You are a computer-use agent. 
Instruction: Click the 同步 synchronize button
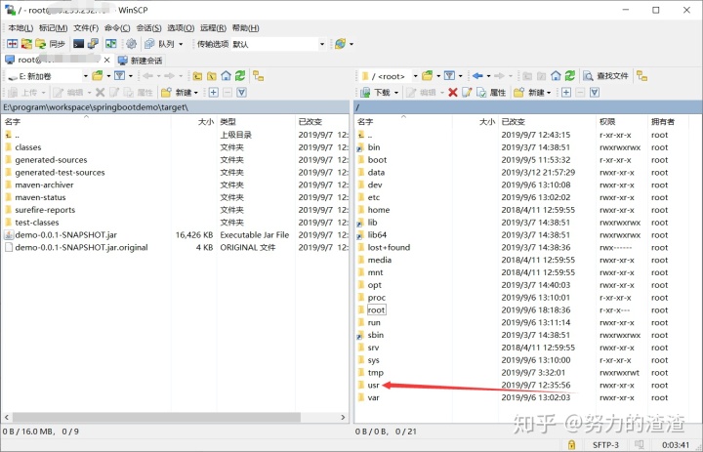click(50, 44)
